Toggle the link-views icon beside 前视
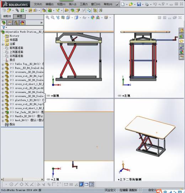Image resolution: width=185 pixels, height=193 pixels. (x=48, y=96)
